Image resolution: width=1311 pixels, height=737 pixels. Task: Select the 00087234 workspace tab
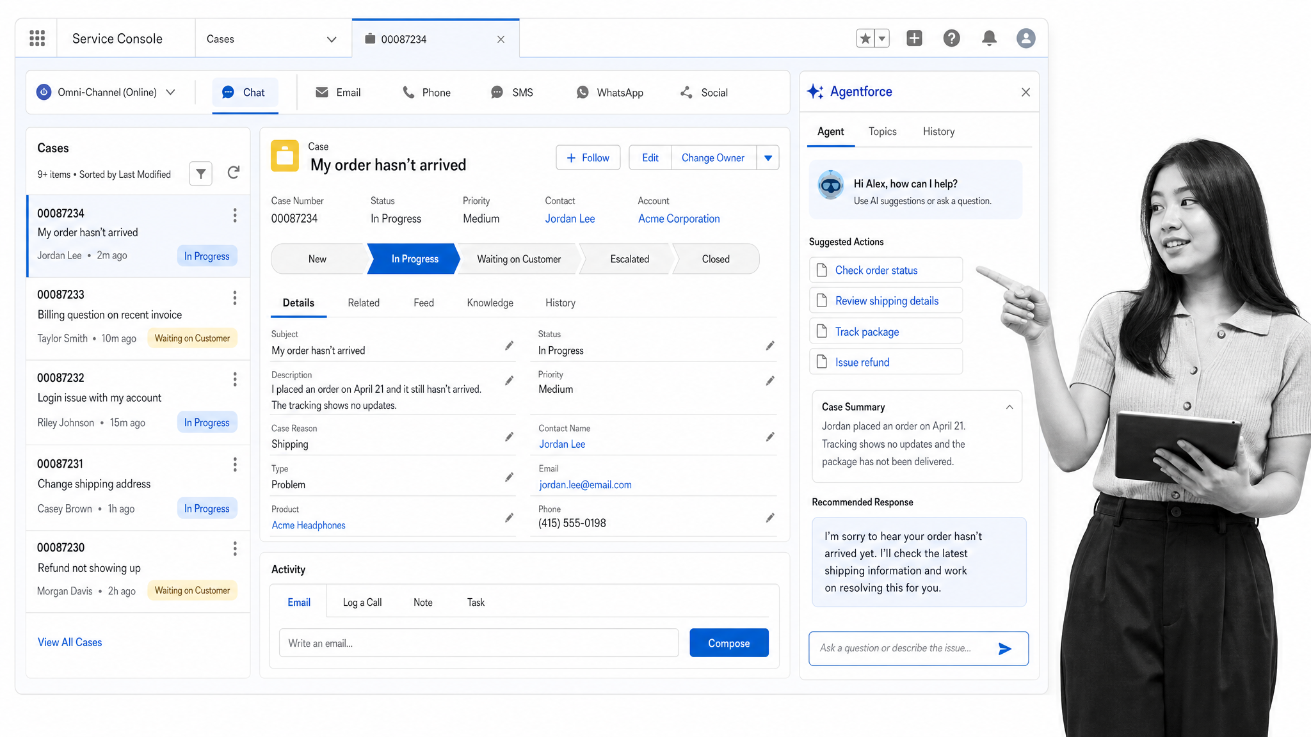pos(435,39)
